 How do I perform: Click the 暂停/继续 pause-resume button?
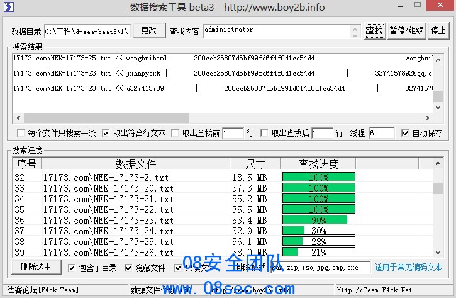(x=406, y=30)
